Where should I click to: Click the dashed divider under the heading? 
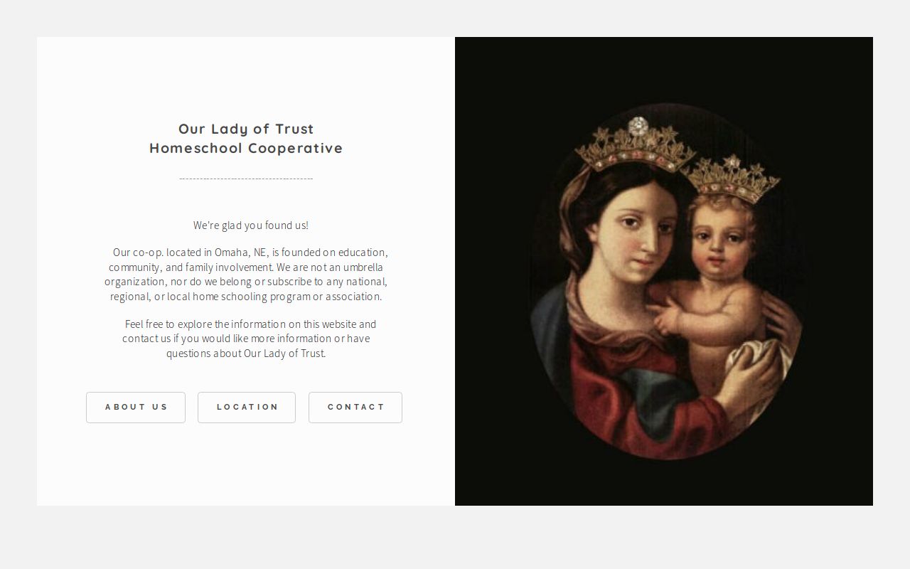click(x=246, y=179)
